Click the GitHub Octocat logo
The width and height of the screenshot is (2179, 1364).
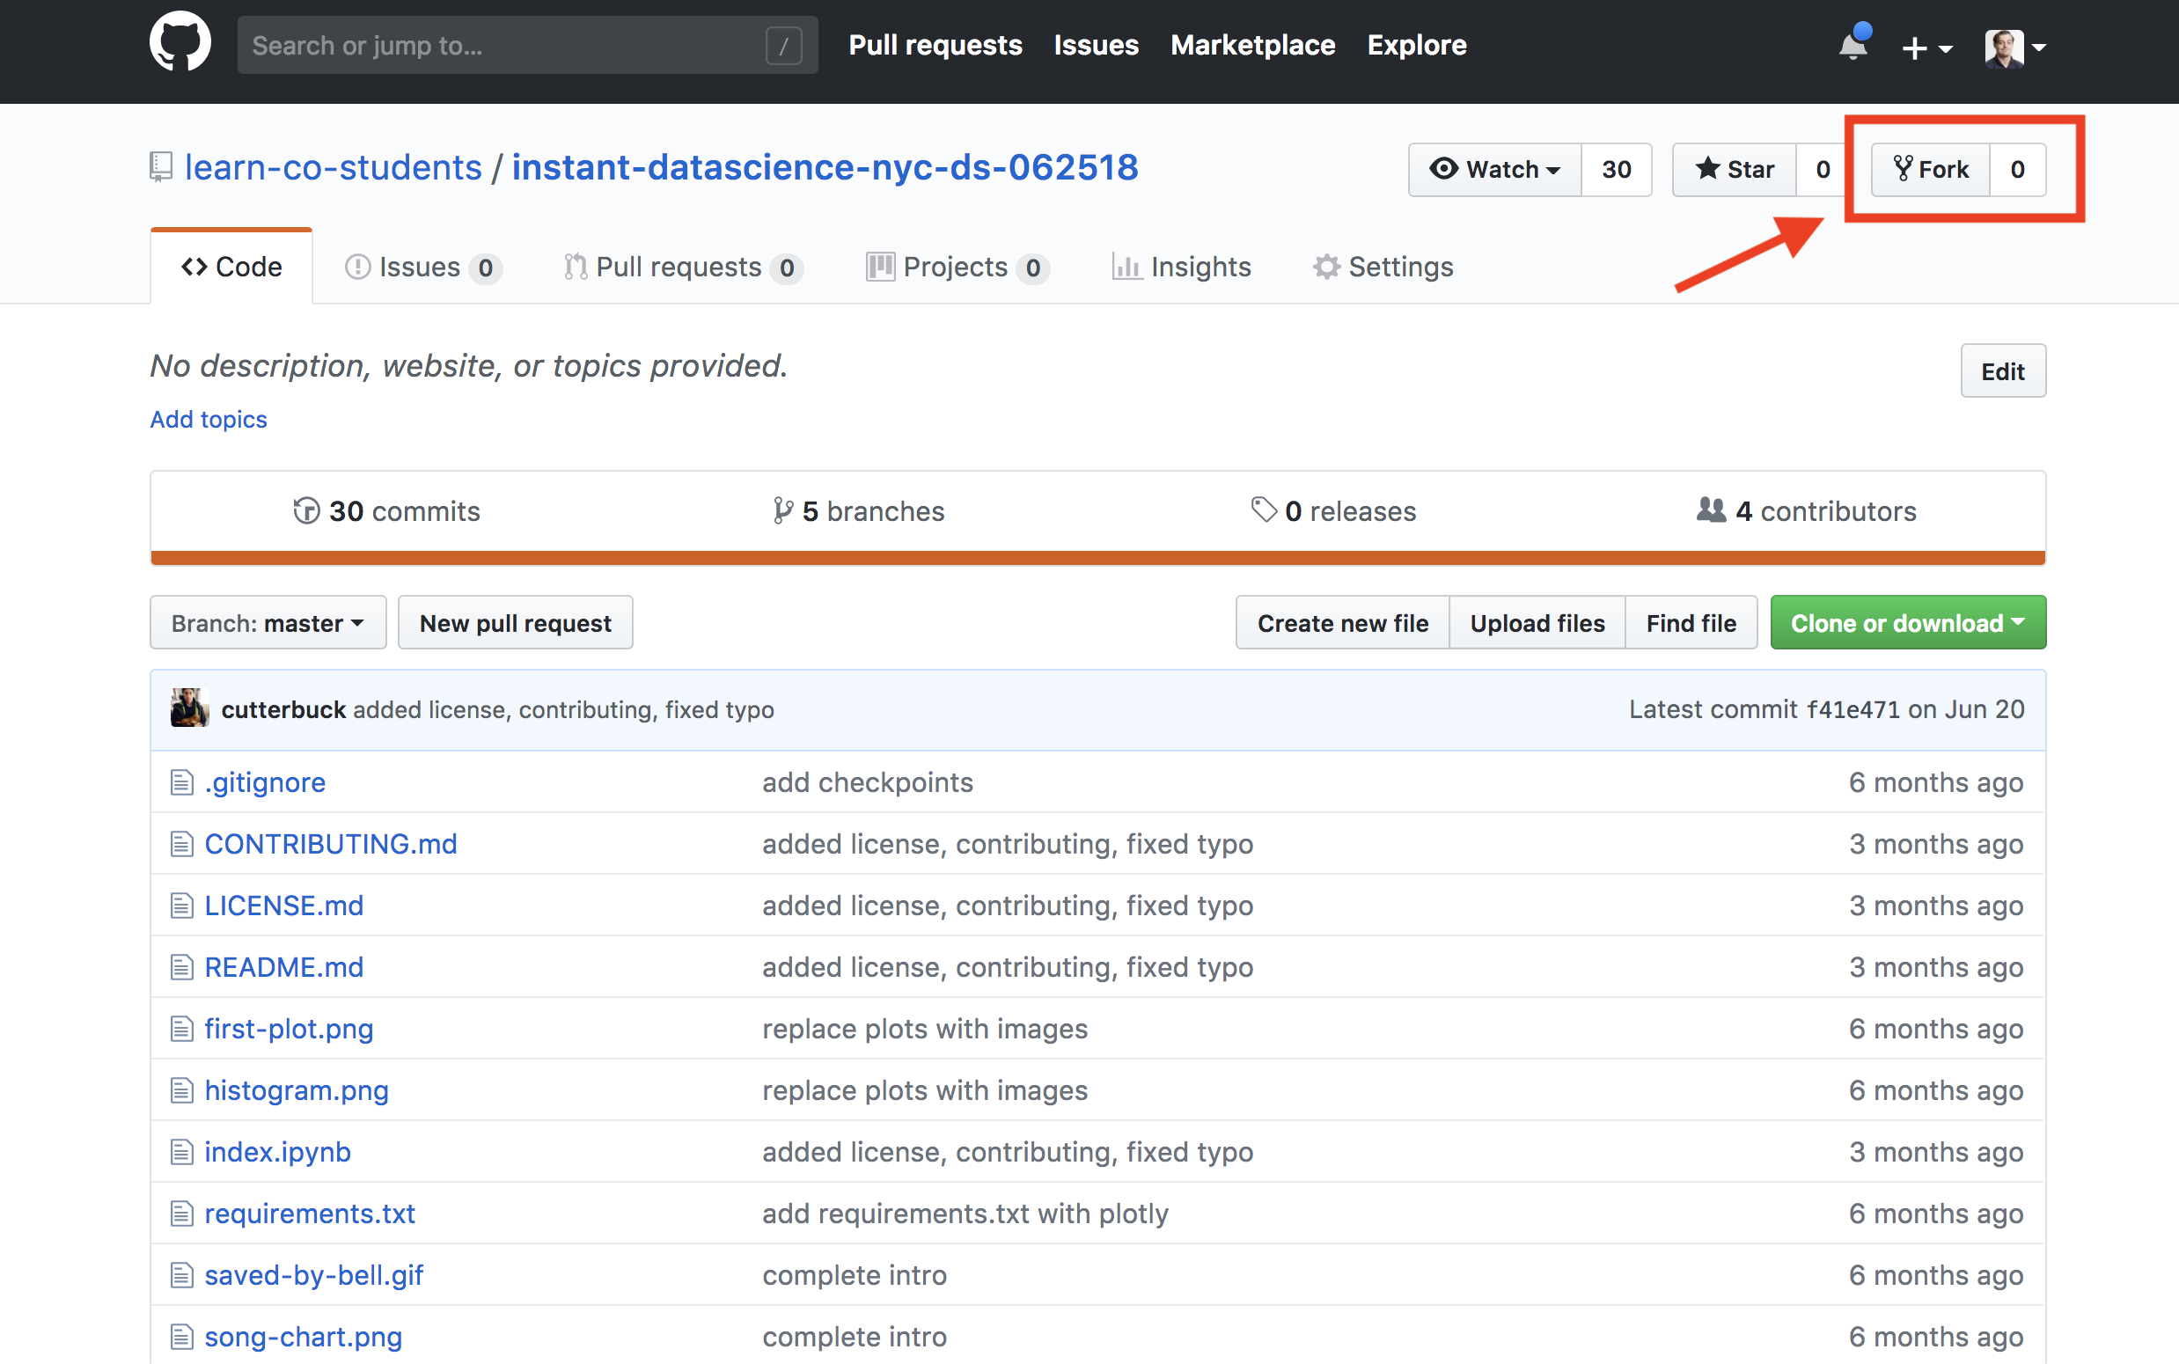(x=180, y=43)
